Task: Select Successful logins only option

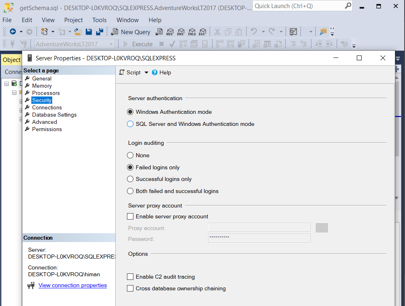Action: click(x=130, y=179)
